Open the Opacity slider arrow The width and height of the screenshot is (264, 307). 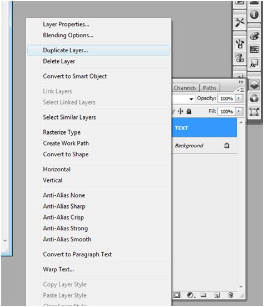tap(238, 98)
